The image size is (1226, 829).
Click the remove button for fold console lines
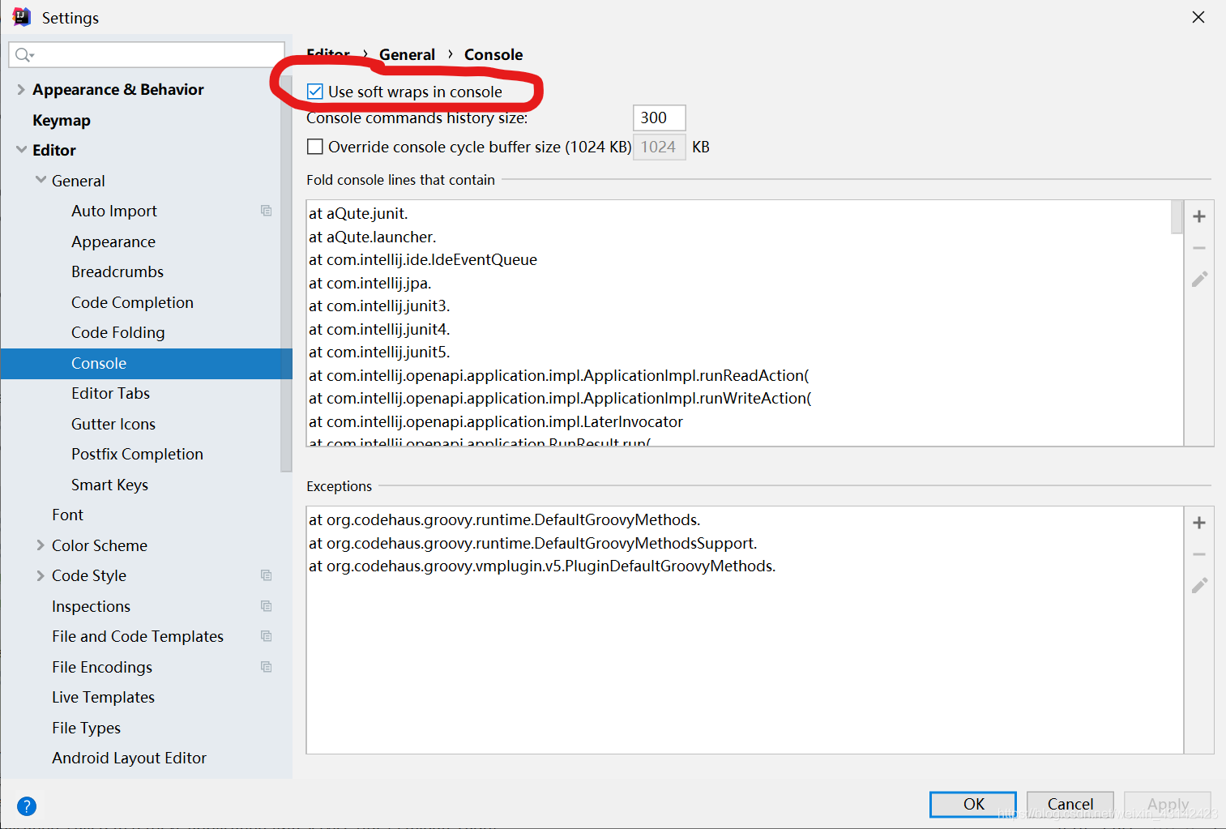click(x=1199, y=248)
